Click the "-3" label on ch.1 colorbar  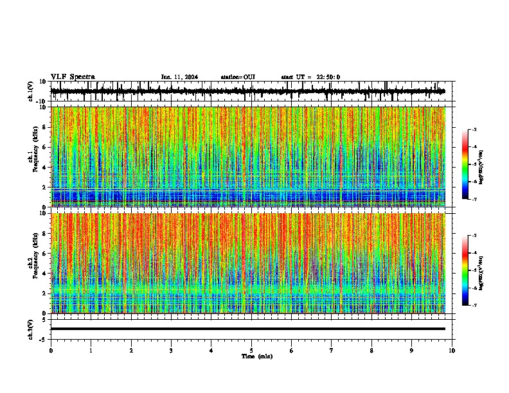[474, 129]
